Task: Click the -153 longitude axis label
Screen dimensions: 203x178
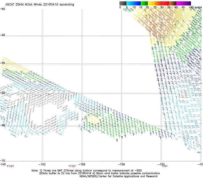Action: click(161, 164)
